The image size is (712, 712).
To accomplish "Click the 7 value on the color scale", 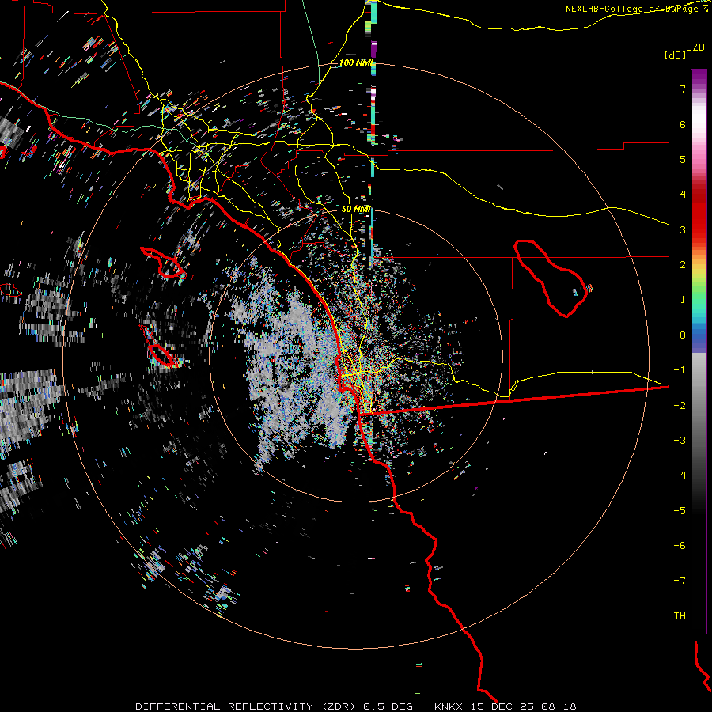I will (683, 89).
